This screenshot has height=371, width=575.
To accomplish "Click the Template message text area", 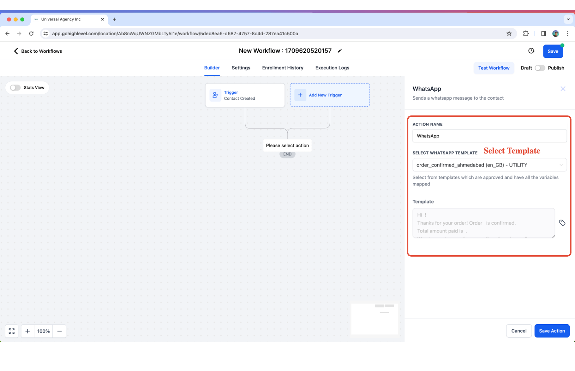I will click(484, 223).
